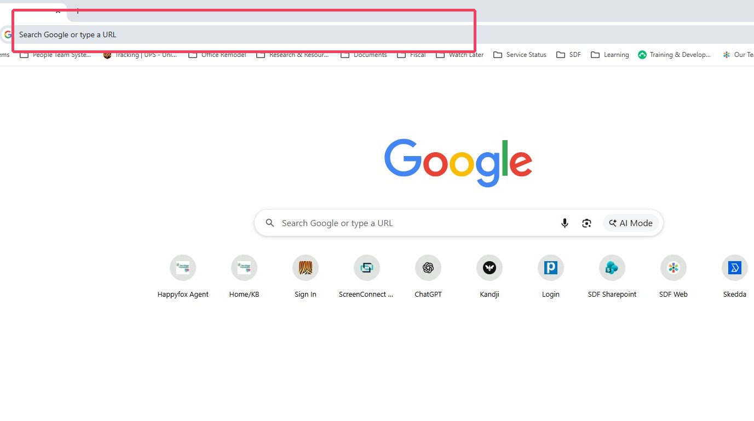This screenshot has height=421, width=754.
Task: Open the Service Status bookmark folder
Action: point(520,55)
